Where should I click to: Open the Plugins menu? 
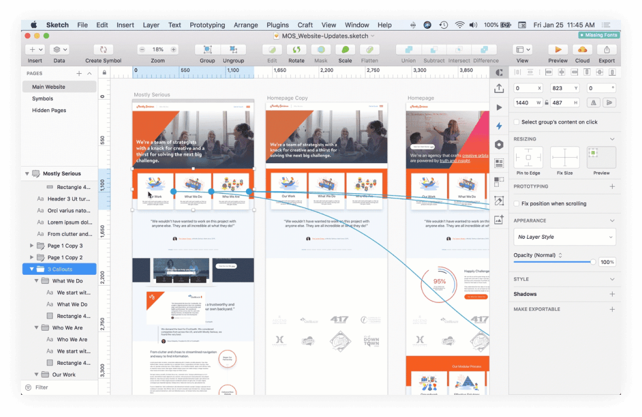[278, 25]
